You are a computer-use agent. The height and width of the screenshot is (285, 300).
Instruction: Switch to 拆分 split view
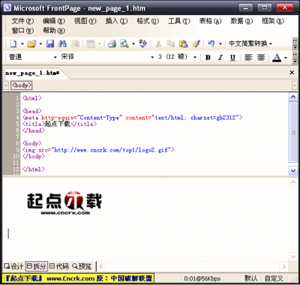point(37,266)
